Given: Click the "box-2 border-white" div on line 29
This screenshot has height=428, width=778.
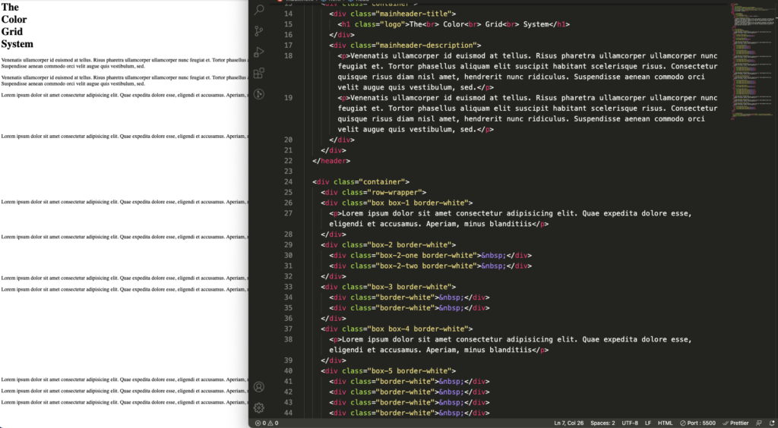Looking at the screenshot, I should 388,244.
